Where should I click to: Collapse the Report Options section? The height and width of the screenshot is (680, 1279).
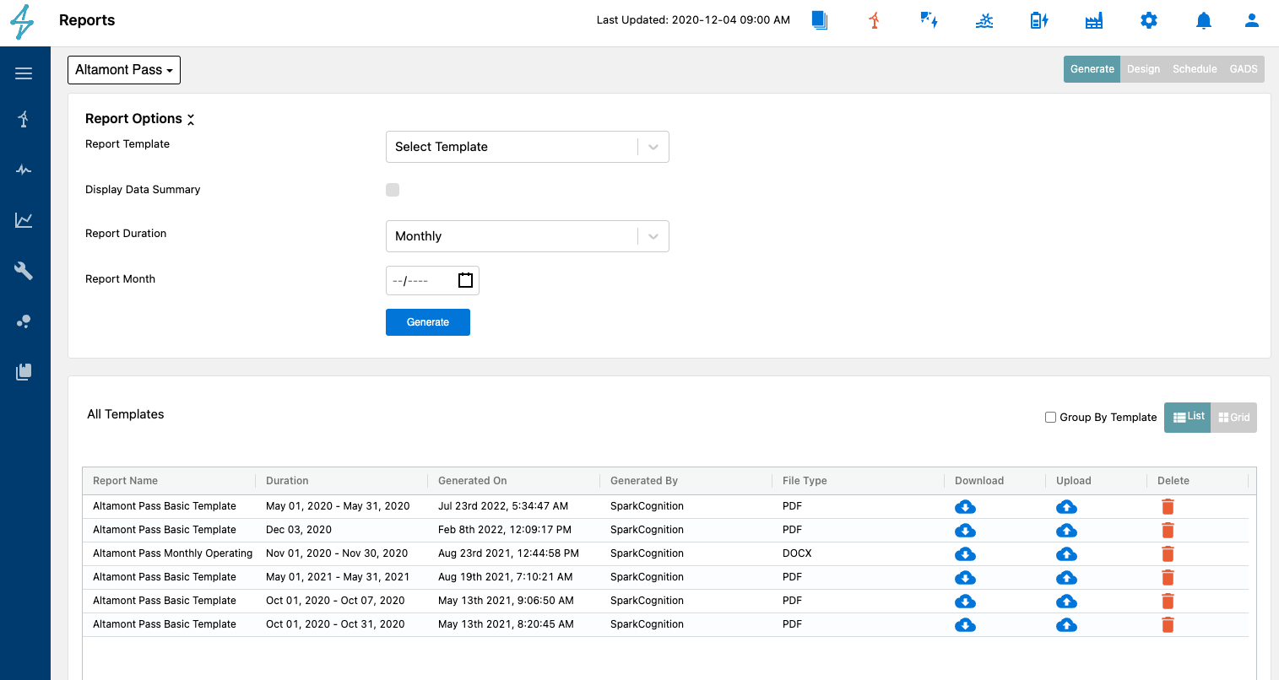click(x=191, y=119)
